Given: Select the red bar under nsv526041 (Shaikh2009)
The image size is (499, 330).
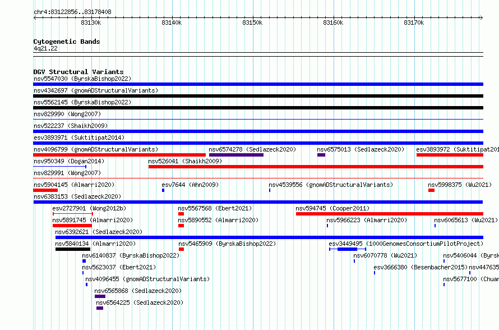Looking at the screenshot, I should click(x=316, y=167).
